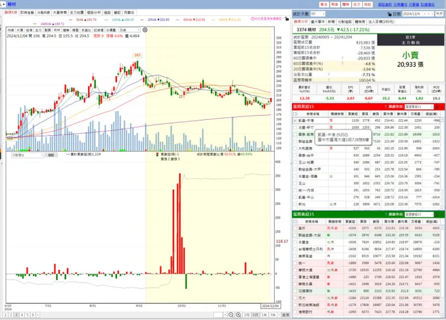The width and height of the screenshot is (446, 320).
Task: Click help icon next to 區間周轉率
Action: click(328, 80)
